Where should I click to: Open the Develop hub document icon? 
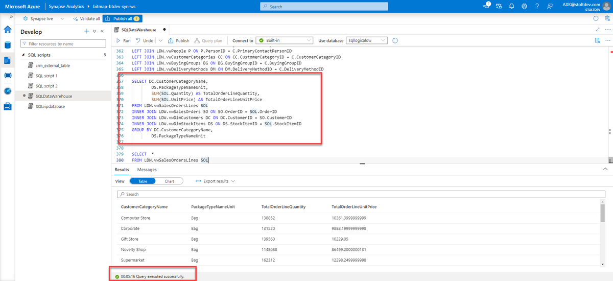click(8, 60)
